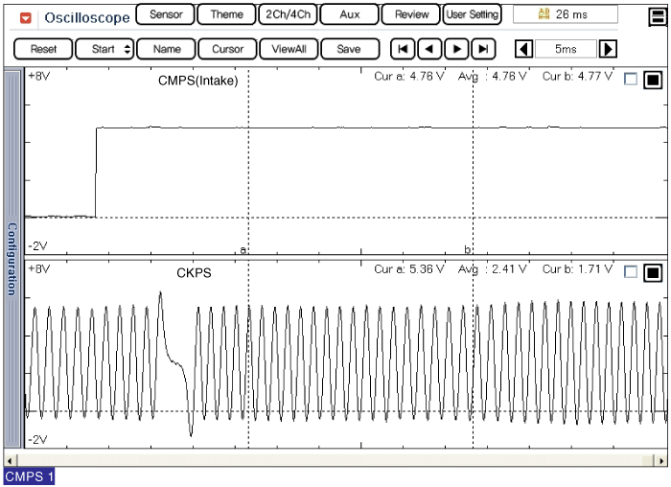671x487 pixels.
Task: Tick the CMPS(Intake) channel checkbox
Action: 630,80
